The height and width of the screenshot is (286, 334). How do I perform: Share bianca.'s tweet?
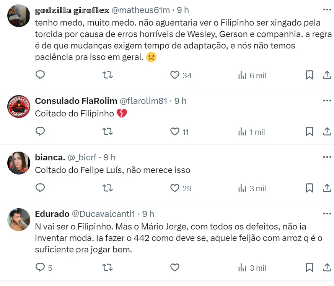coord(327,188)
